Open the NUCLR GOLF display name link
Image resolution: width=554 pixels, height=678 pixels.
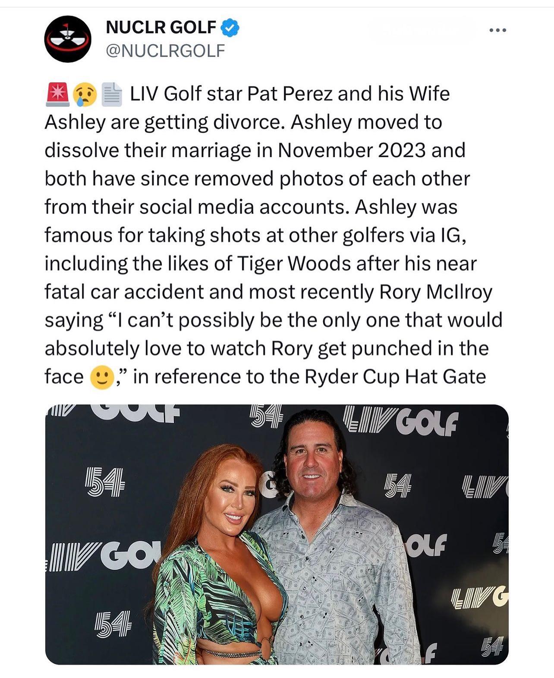(161, 28)
